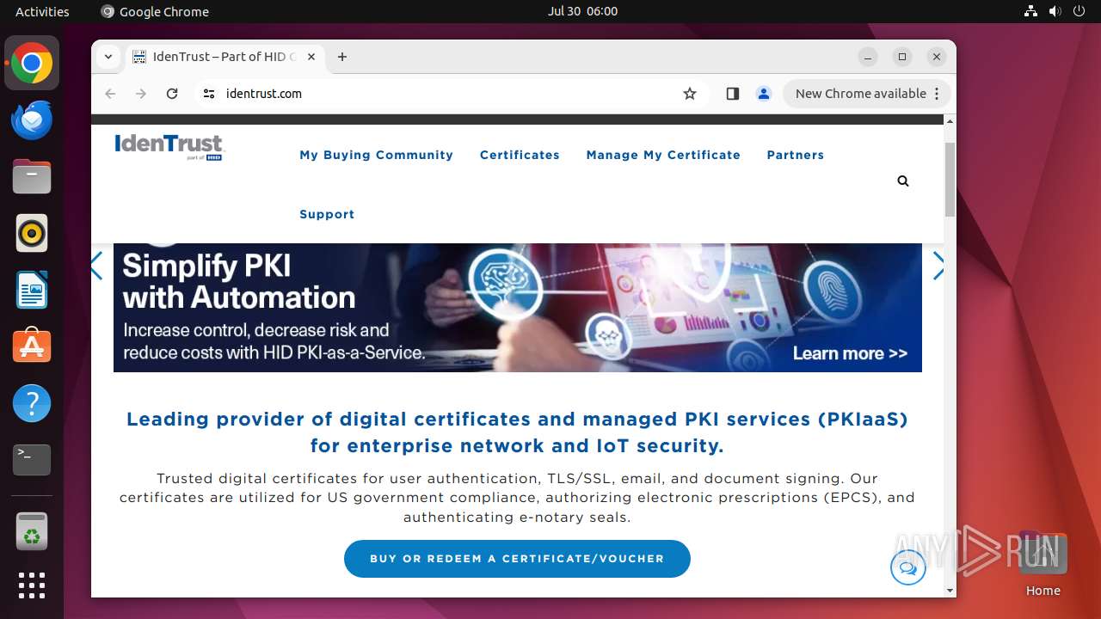Click the scrollbar up arrow
Image resolution: width=1101 pixels, height=619 pixels.
point(950,121)
